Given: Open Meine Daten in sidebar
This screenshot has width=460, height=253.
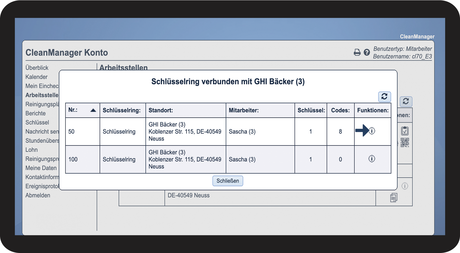Looking at the screenshot, I should [41, 168].
